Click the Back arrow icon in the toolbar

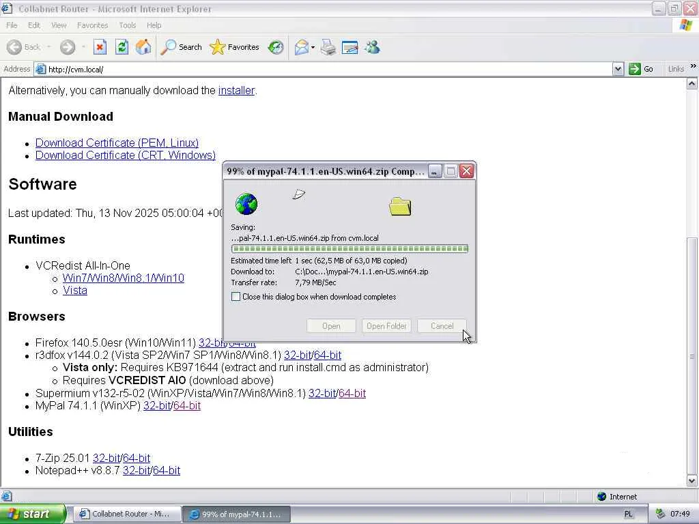coord(14,47)
